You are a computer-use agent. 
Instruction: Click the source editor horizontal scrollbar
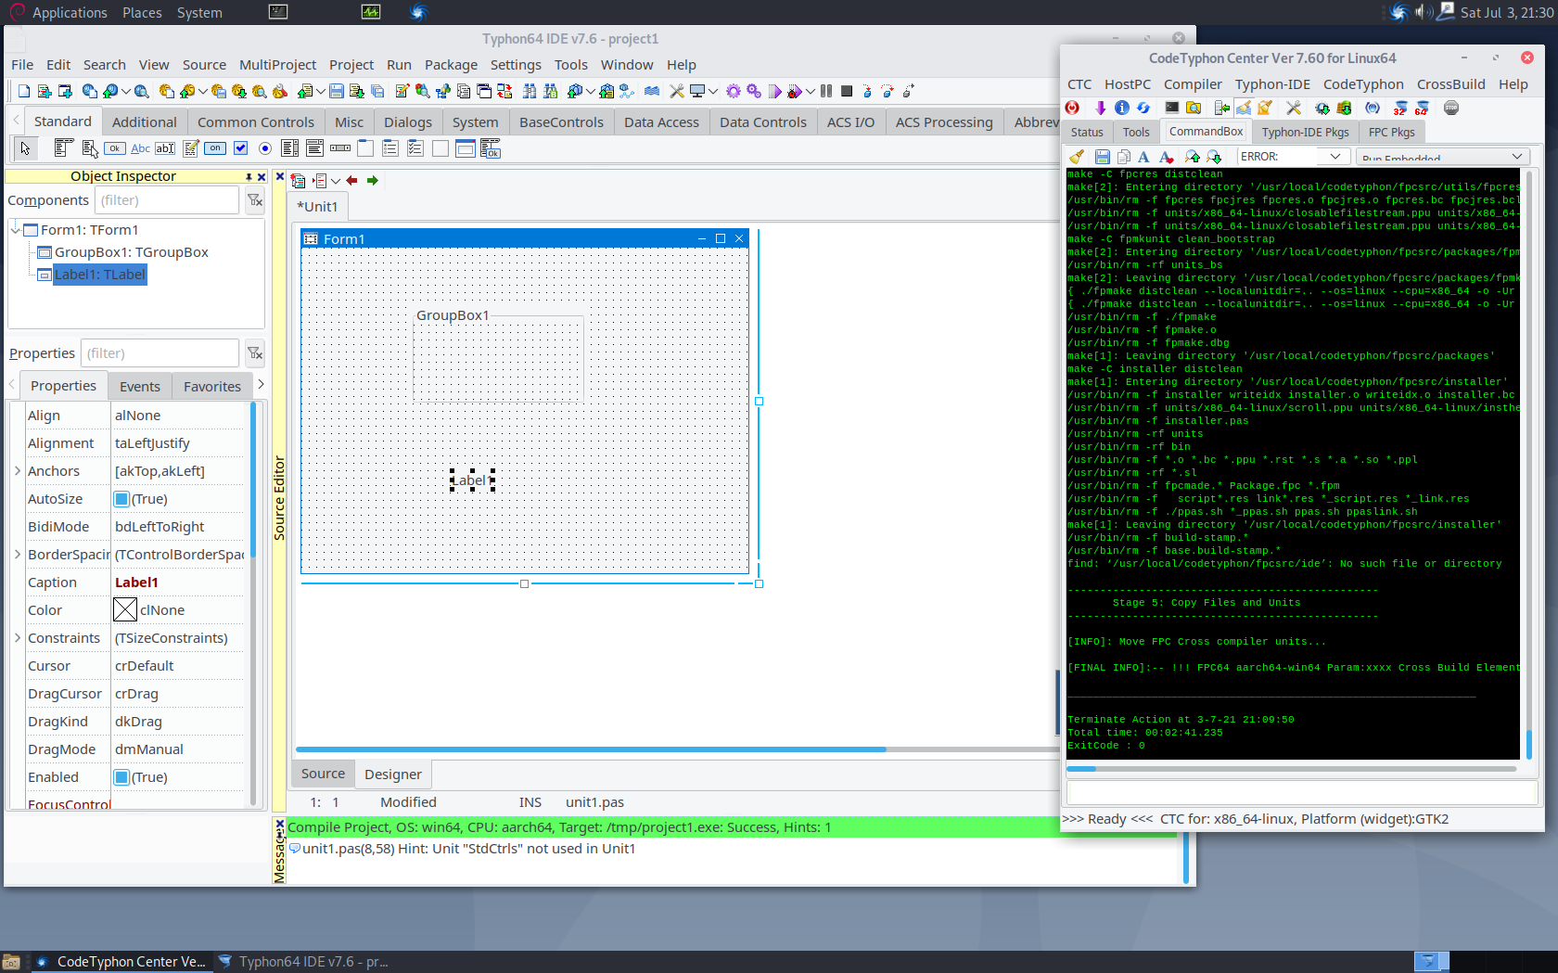[591, 749]
